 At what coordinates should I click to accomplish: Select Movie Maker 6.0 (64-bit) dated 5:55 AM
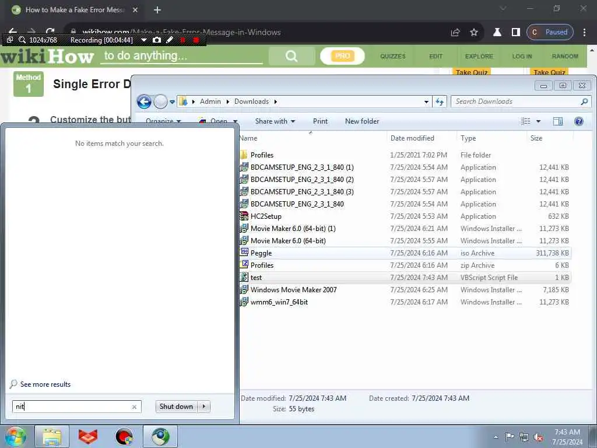pos(288,241)
